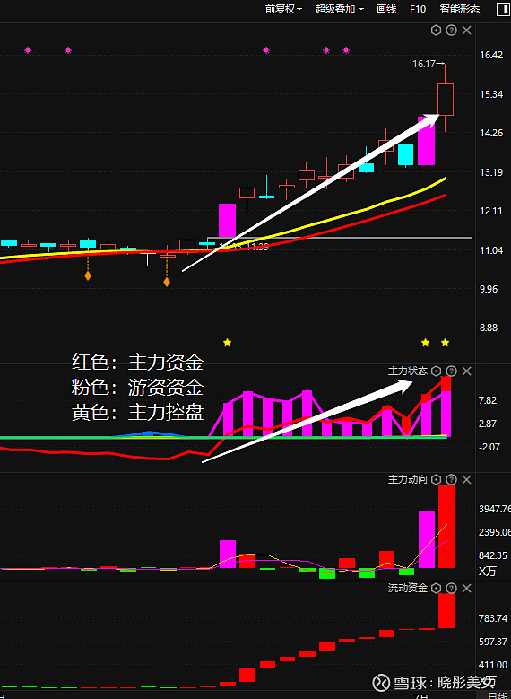Select the 主力状态 indicator name label
The width and height of the screenshot is (511, 699).
click(x=408, y=371)
